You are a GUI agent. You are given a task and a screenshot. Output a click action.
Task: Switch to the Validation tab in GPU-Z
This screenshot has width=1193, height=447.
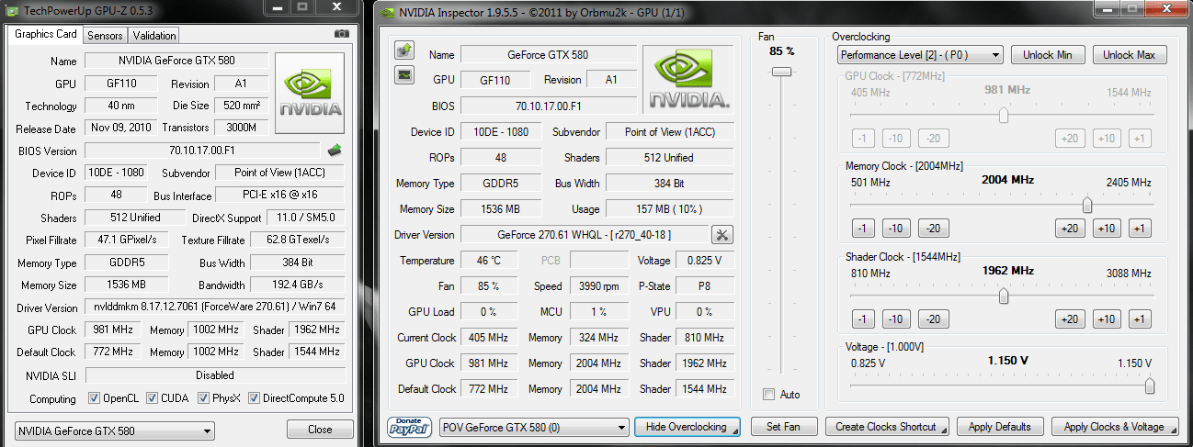(153, 36)
